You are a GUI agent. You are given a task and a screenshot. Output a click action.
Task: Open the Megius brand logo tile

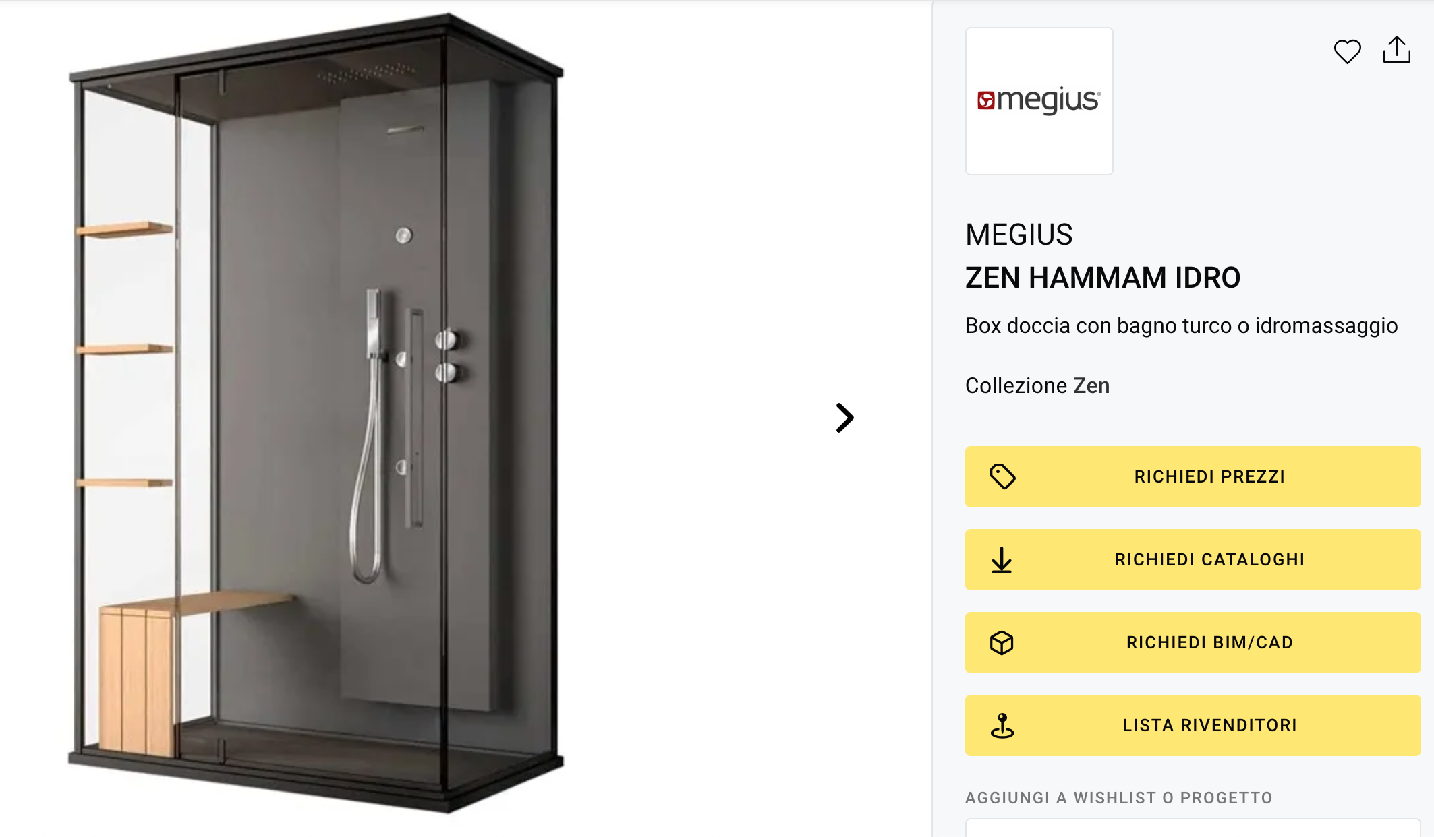[x=1039, y=101]
